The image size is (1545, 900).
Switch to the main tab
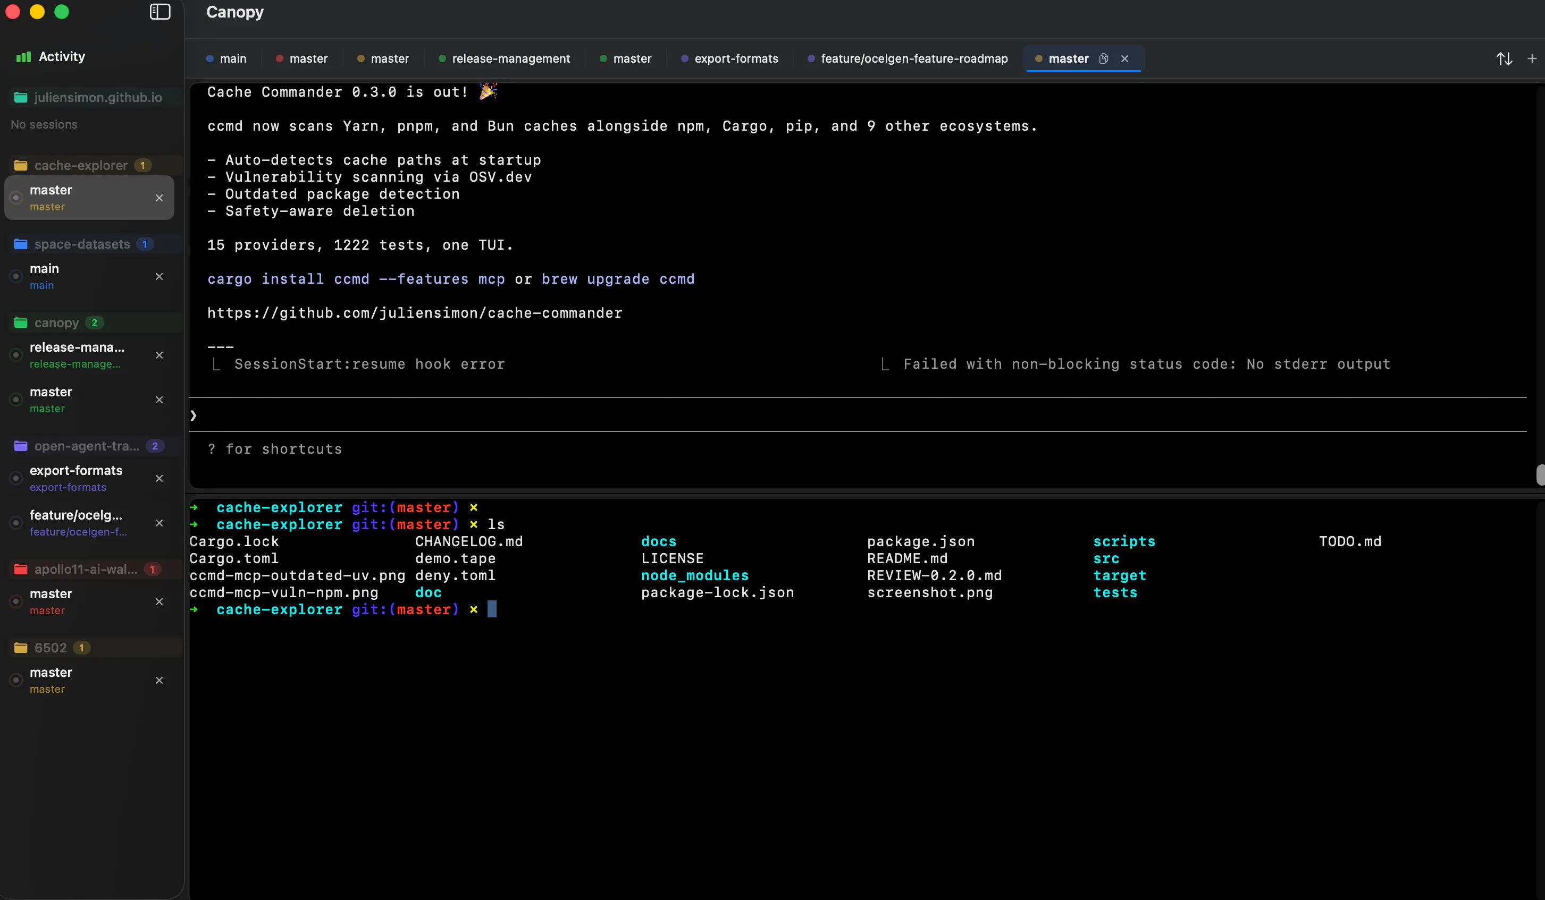[x=226, y=59]
